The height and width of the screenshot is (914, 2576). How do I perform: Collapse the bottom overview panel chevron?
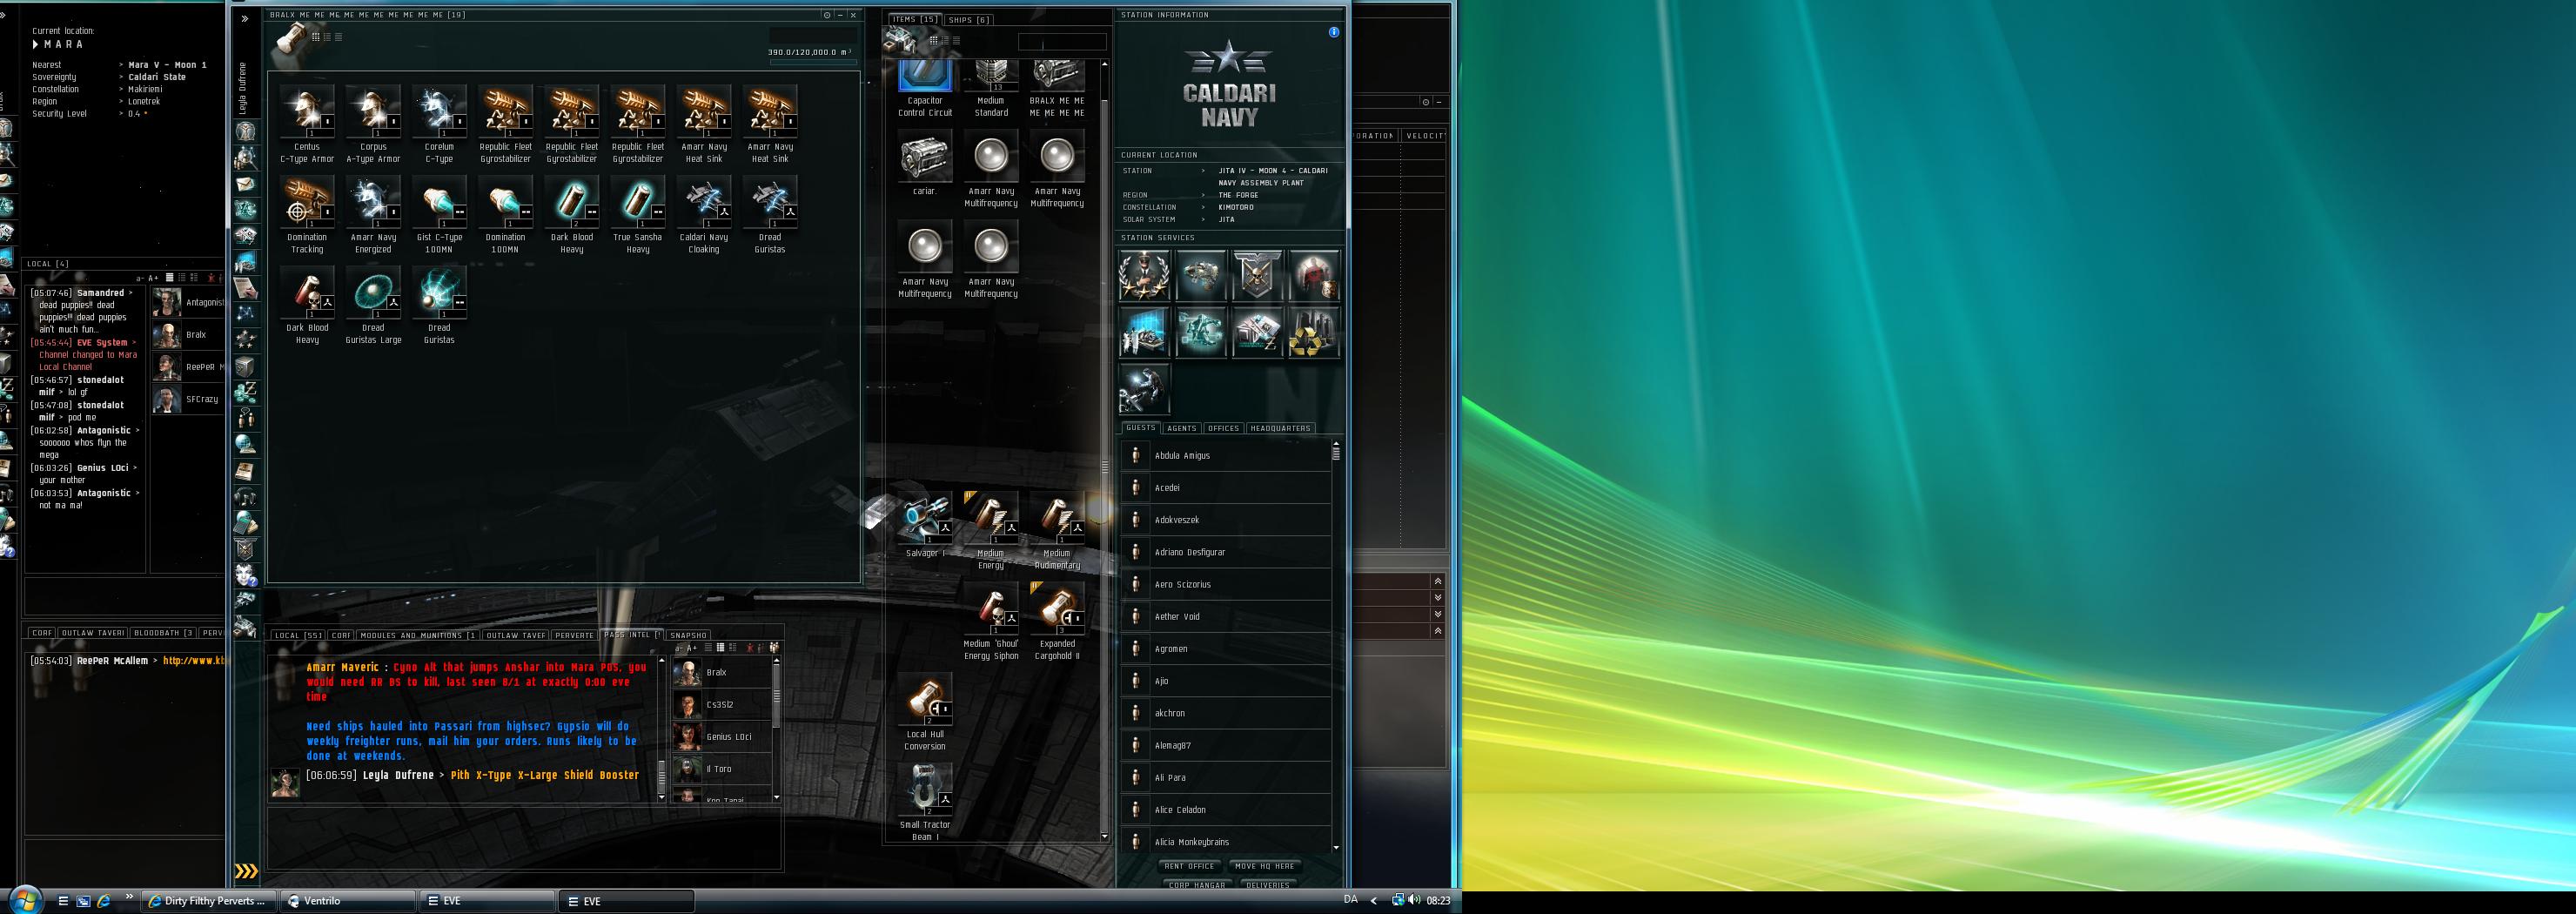click(1438, 631)
